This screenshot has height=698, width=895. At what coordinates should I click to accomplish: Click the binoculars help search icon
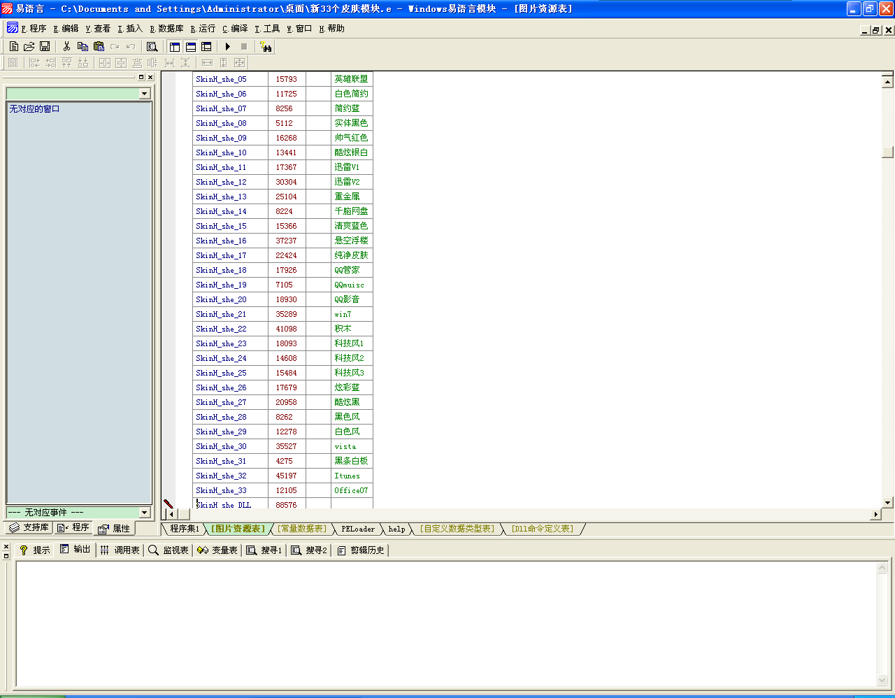click(266, 46)
